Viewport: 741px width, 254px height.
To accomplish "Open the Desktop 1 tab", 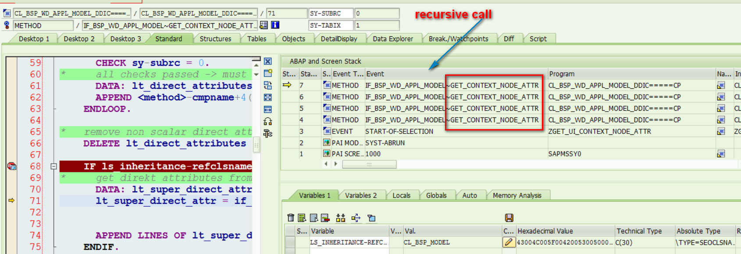I will click(x=34, y=39).
